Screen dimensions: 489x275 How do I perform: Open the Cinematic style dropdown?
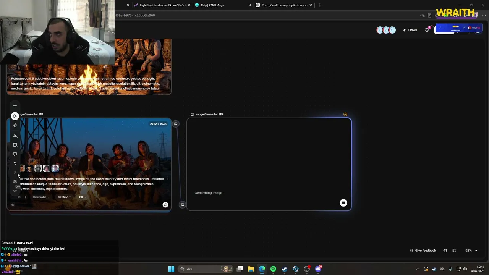pos(41,197)
